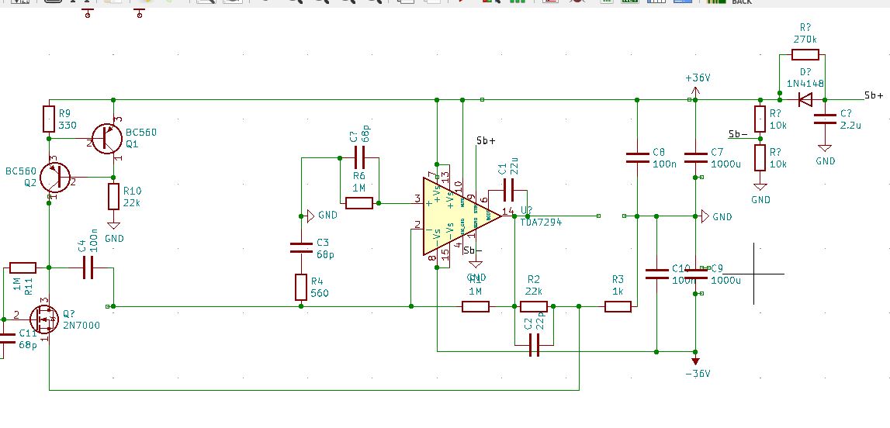The width and height of the screenshot is (890, 428).
Task: Select transistor Q1 BC560 symbol
Action: tap(107, 138)
